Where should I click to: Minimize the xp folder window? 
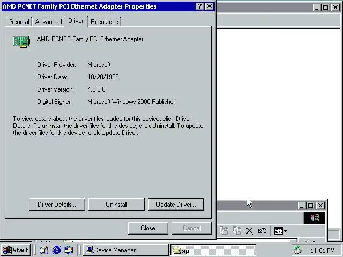click(302, 206)
